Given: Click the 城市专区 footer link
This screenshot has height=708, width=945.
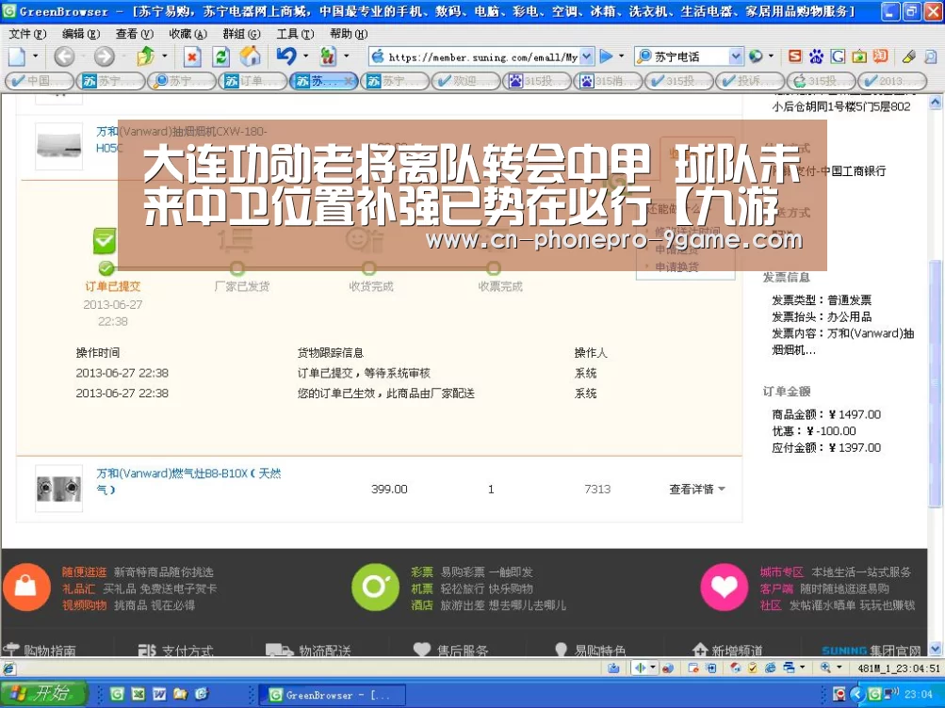Looking at the screenshot, I should pos(782,571).
